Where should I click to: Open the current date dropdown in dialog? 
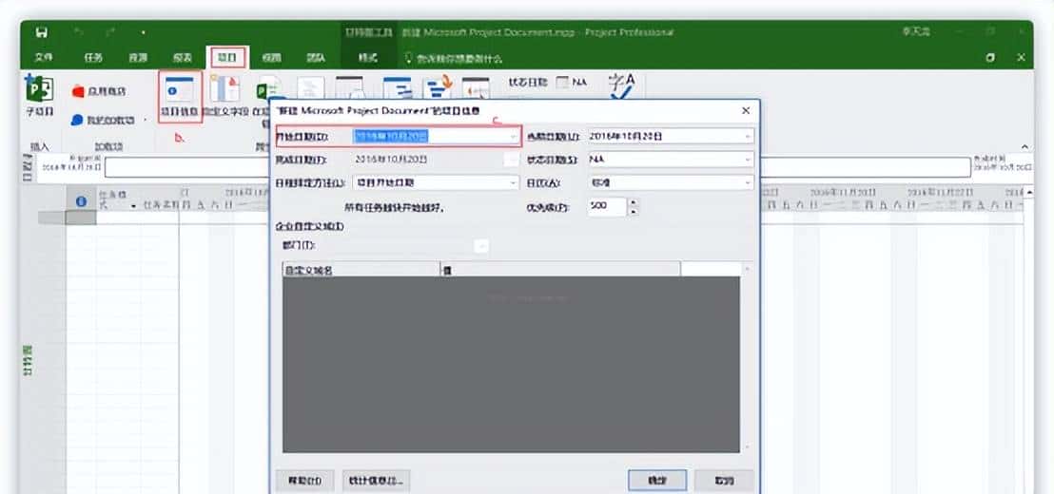pyautogui.click(x=748, y=136)
